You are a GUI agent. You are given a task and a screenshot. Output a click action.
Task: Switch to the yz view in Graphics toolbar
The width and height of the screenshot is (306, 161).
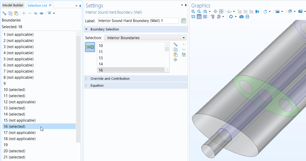click(x=246, y=11)
